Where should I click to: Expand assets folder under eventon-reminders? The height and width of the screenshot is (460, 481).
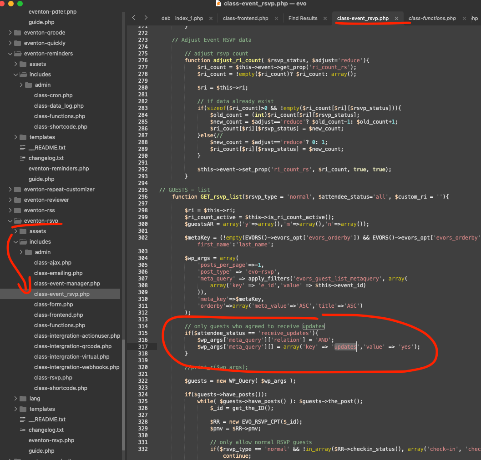coord(15,64)
